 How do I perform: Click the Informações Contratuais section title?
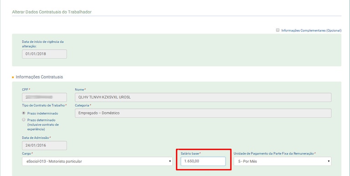pos(39,77)
